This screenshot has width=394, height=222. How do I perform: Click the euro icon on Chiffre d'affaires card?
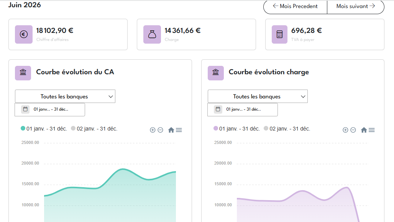24,34
